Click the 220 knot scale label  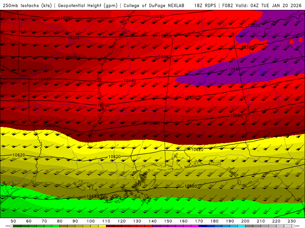click(x=276, y=221)
